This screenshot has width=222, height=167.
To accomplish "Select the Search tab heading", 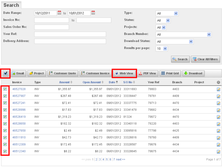I will (11, 5).
